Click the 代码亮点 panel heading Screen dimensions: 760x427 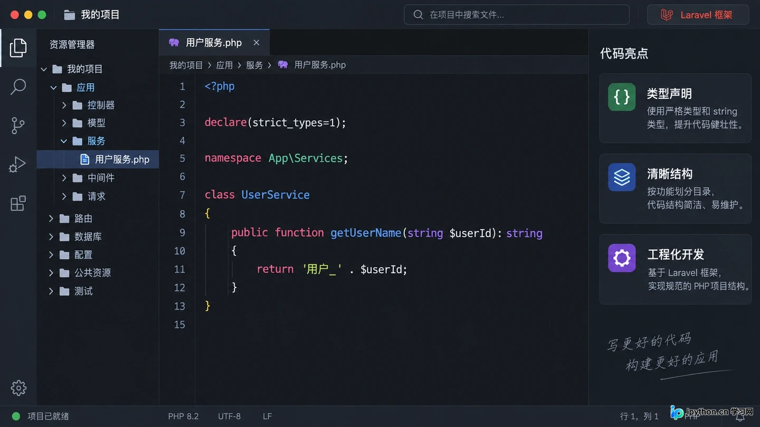point(624,53)
